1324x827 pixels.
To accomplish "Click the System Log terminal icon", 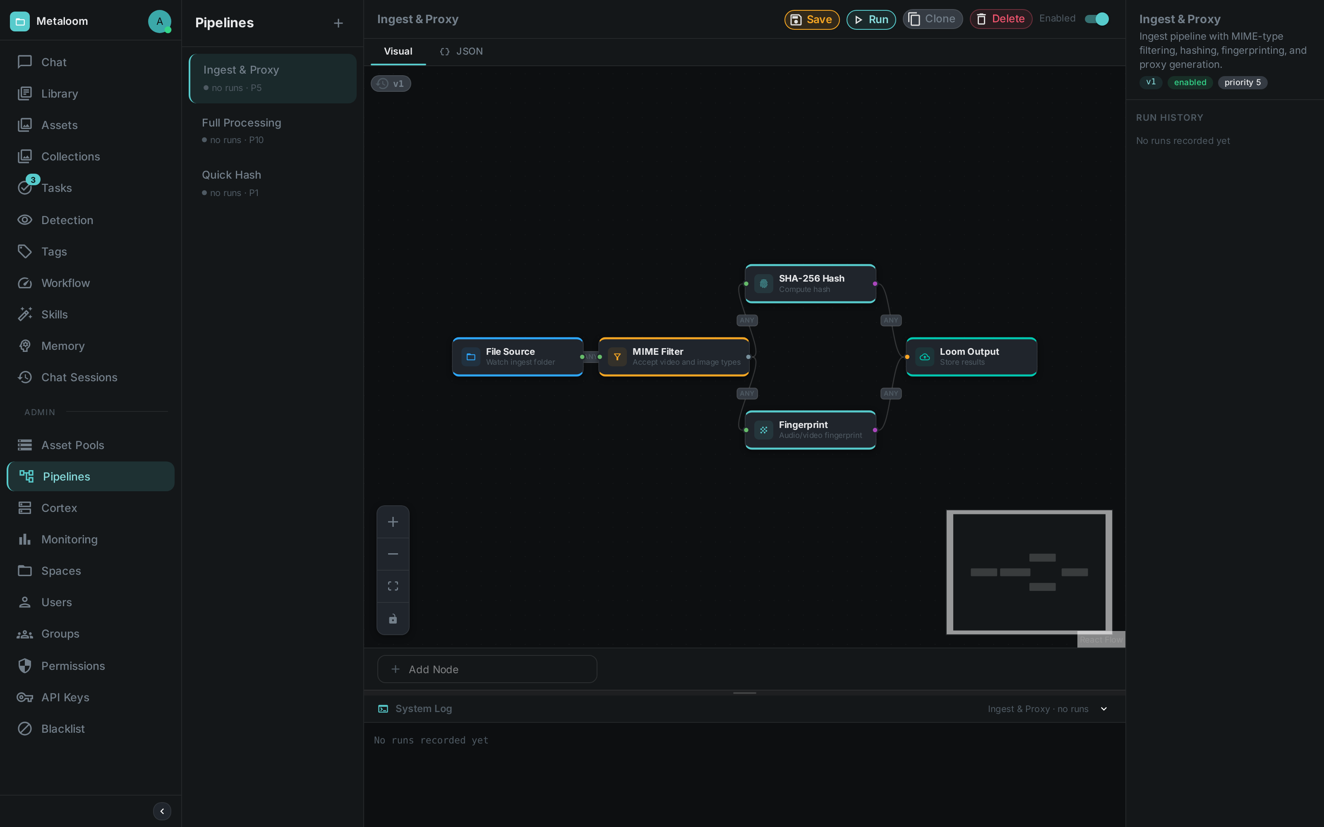I will pos(383,709).
